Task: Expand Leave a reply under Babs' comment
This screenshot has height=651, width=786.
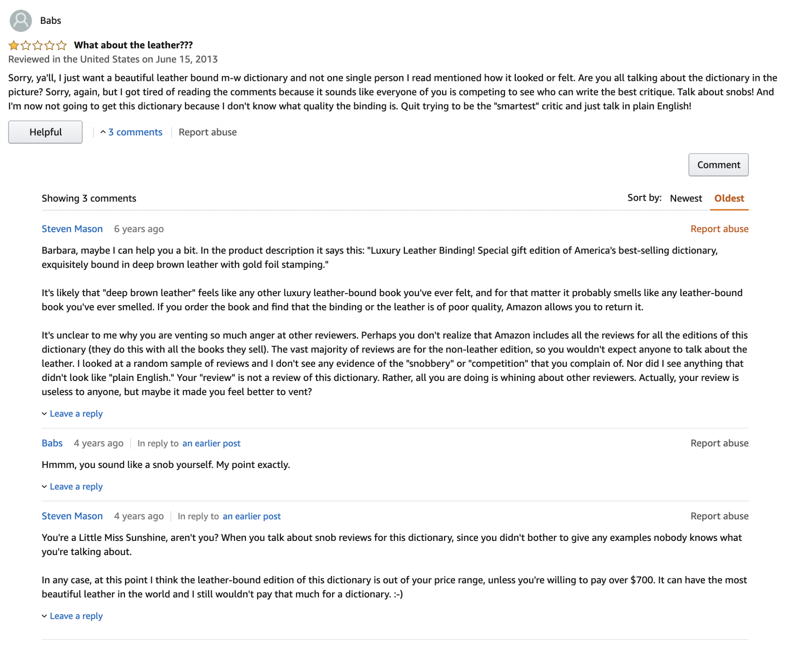Action: [76, 486]
